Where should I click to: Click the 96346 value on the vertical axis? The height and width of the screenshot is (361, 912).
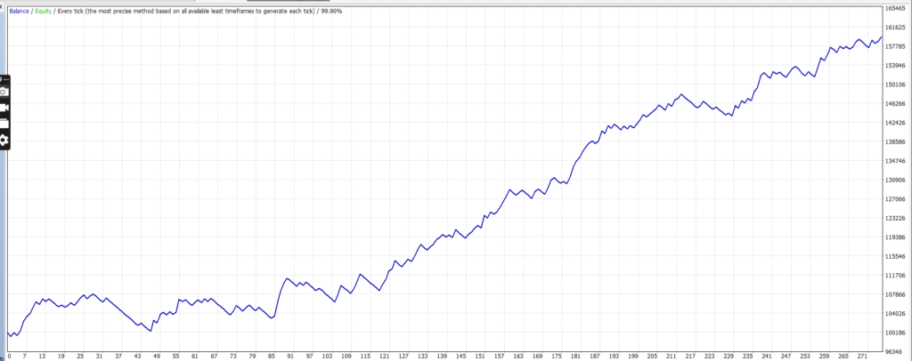(894, 351)
